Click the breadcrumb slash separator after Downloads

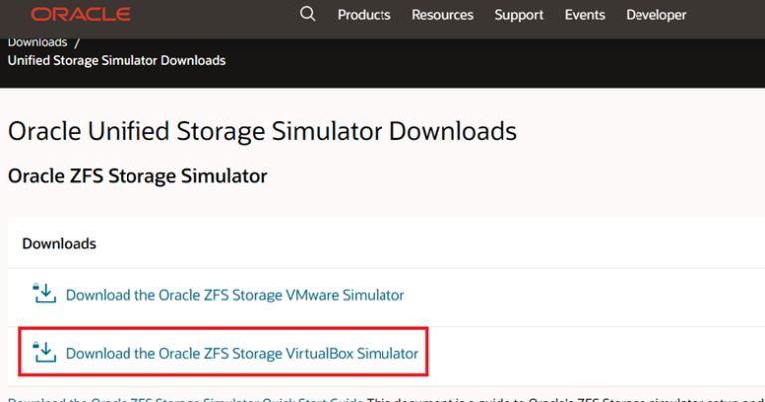click(78, 42)
